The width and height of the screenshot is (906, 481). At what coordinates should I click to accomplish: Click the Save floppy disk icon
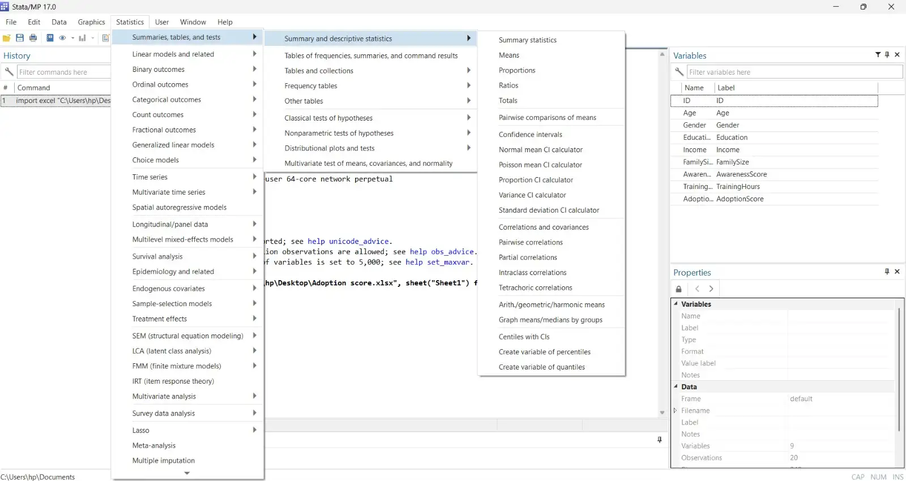[x=20, y=38]
